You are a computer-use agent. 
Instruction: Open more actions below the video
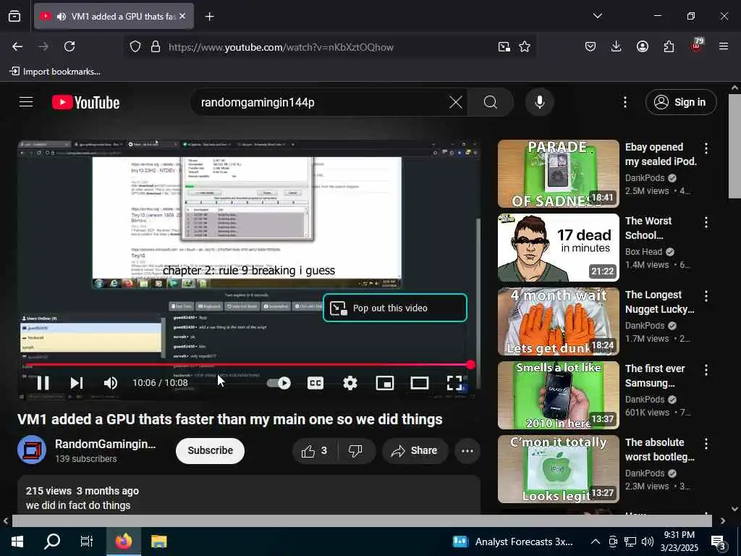click(467, 451)
